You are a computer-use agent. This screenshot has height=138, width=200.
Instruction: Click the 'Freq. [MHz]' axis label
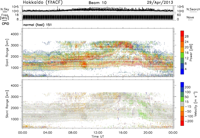pyautogui.click(x=5, y=17)
